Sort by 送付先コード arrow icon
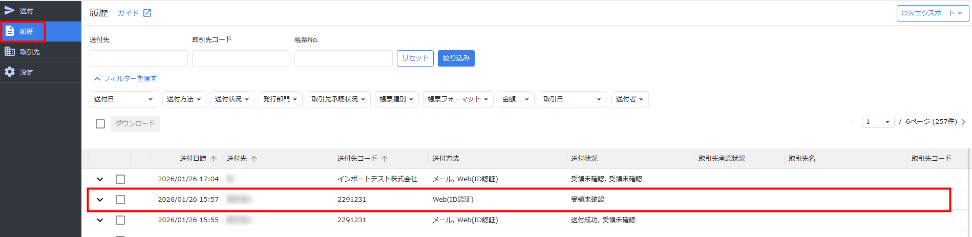Image resolution: width=972 pixels, height=237 pixels. pyautogui.click(x=385, y=159)
